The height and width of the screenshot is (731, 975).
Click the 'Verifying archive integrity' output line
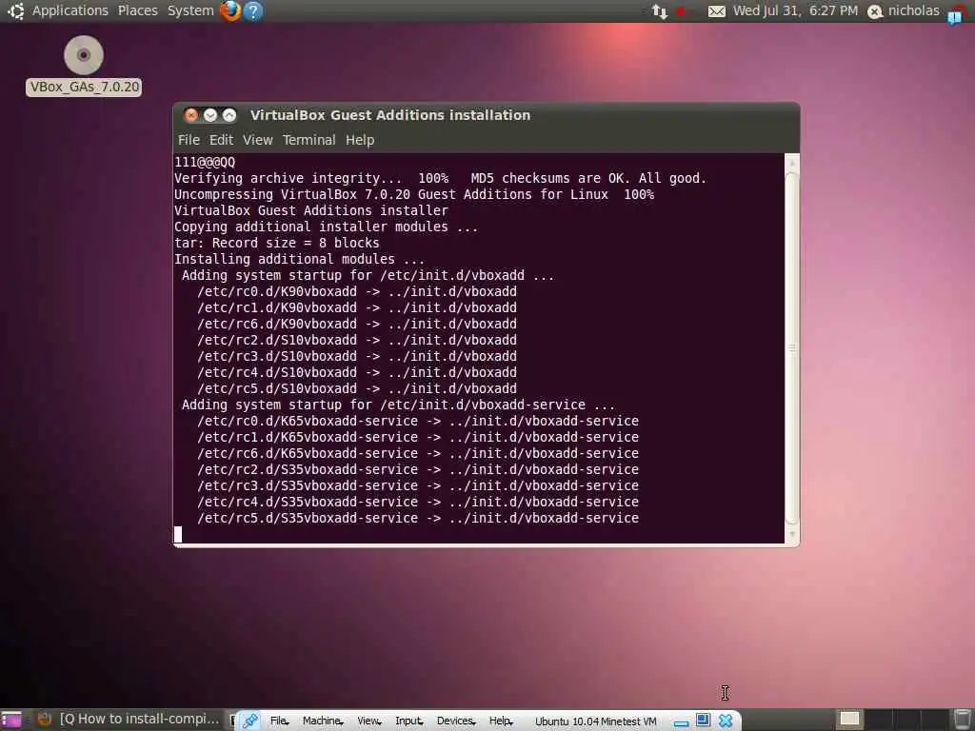click(440, 178)
